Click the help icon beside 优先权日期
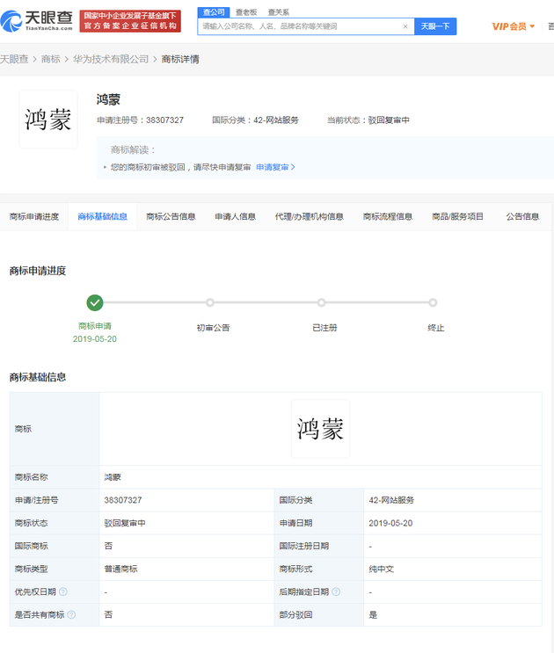 63,591
